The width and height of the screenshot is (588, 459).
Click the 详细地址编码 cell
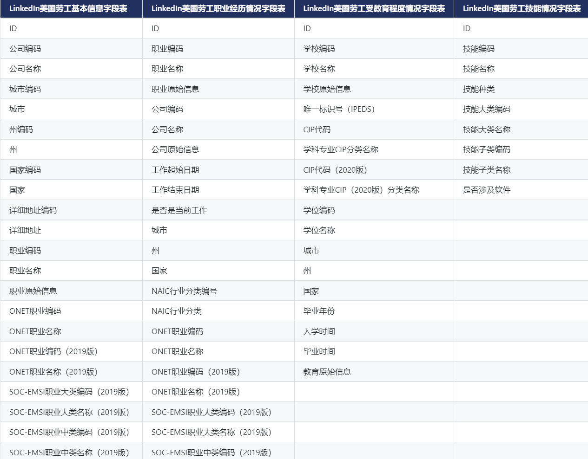(x=71, y=210)
